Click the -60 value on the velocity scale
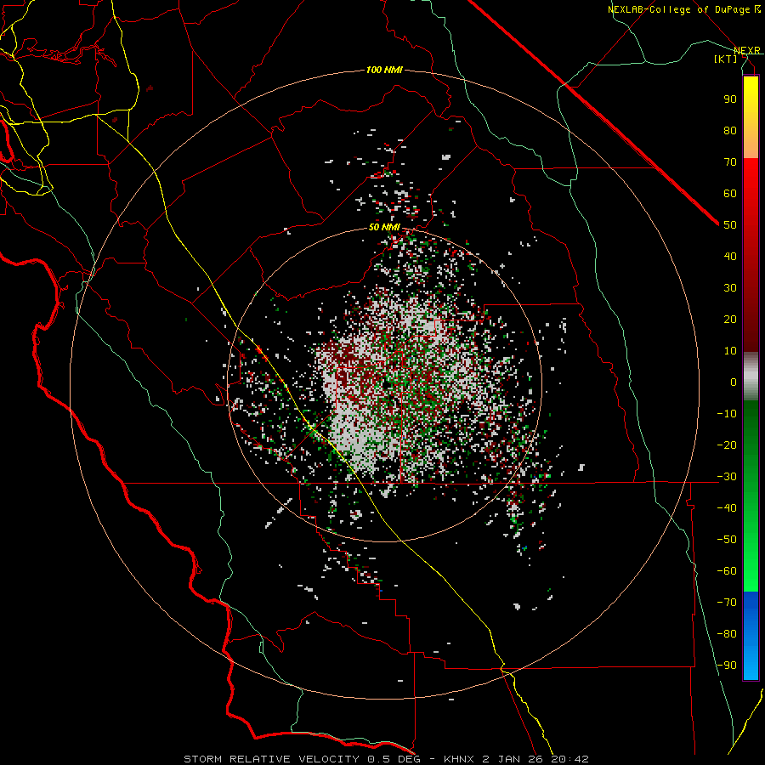Image resolution: width=765 pixels, height=765 pixels. 727,571
